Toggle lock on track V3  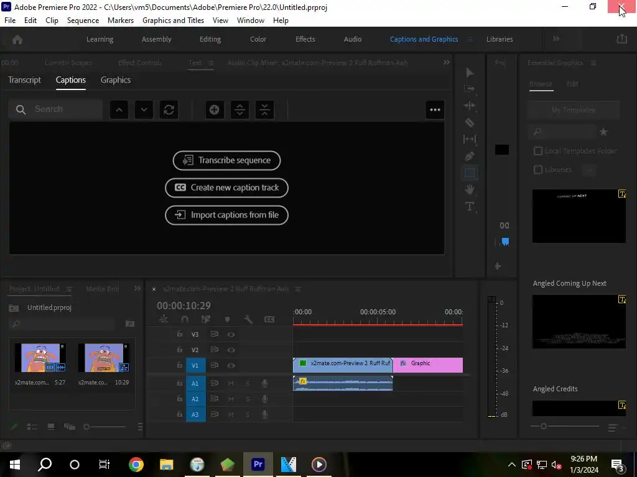(x=180, y=334)
